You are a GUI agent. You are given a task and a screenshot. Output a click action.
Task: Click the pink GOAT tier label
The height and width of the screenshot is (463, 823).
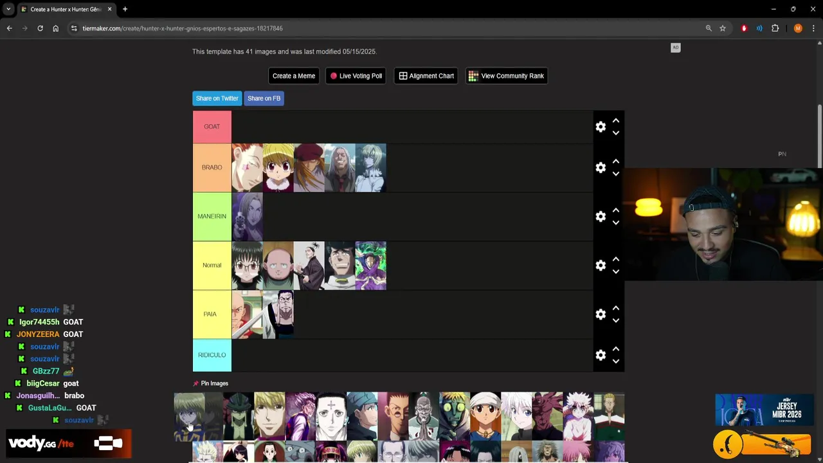click(x=212, y=127)
